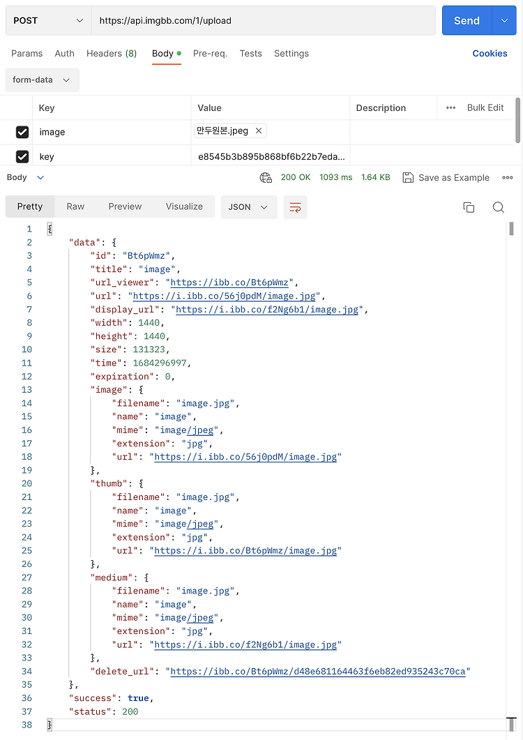
Task: Open the JSON format dropdown
Action: tap(248, 207)
